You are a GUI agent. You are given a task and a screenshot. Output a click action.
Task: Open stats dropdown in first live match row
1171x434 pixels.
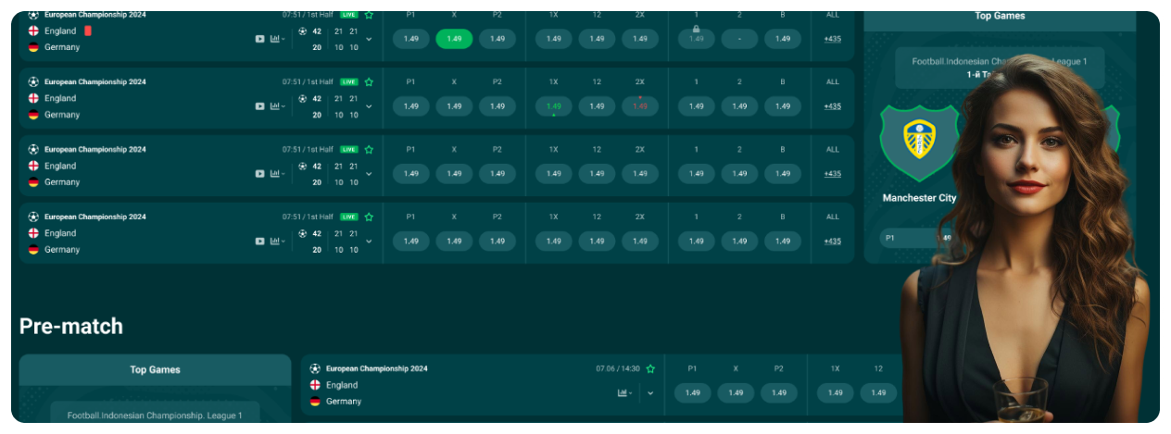(x=277, y=39)
